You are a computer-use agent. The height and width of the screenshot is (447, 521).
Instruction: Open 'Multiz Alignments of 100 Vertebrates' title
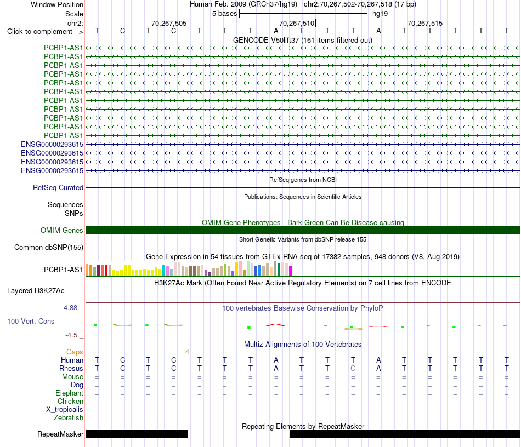(303, 345)
